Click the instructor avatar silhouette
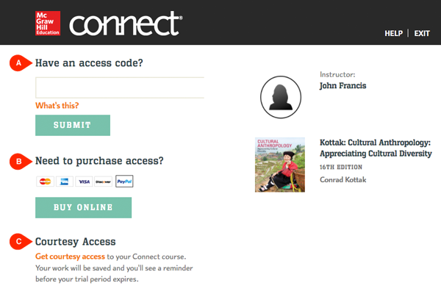The height and width of the screenshot is (294, 441). tap(282, 96)
